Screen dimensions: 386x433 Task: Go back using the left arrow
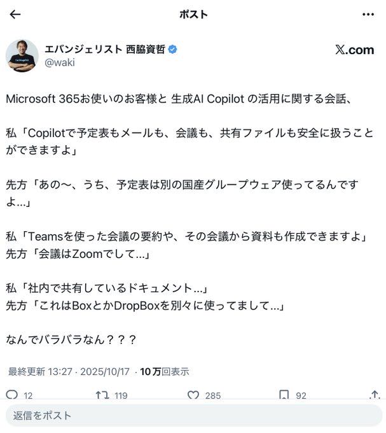pyautogui.click(x=15, y=15)
